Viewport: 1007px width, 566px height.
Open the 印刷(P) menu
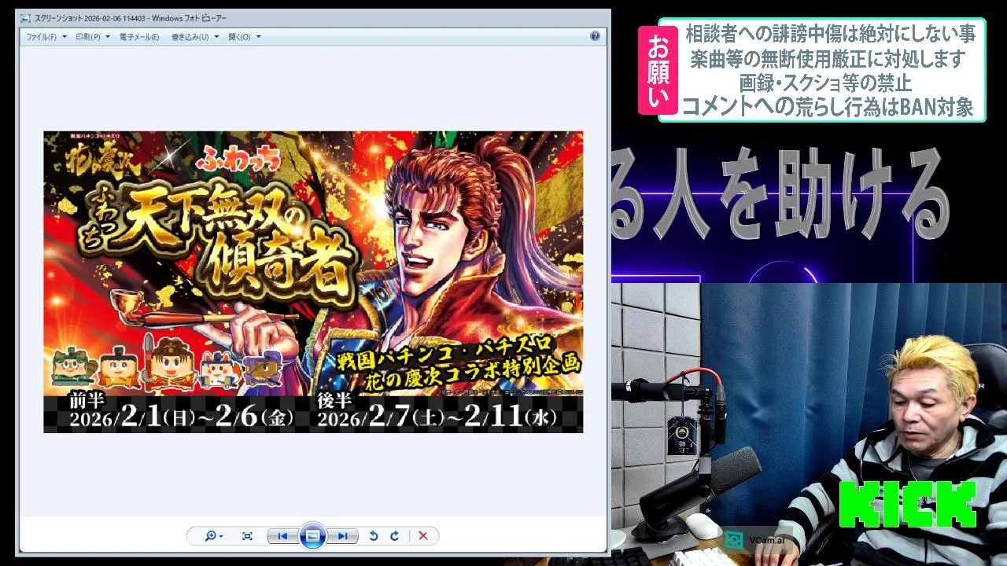pos(92,37)
